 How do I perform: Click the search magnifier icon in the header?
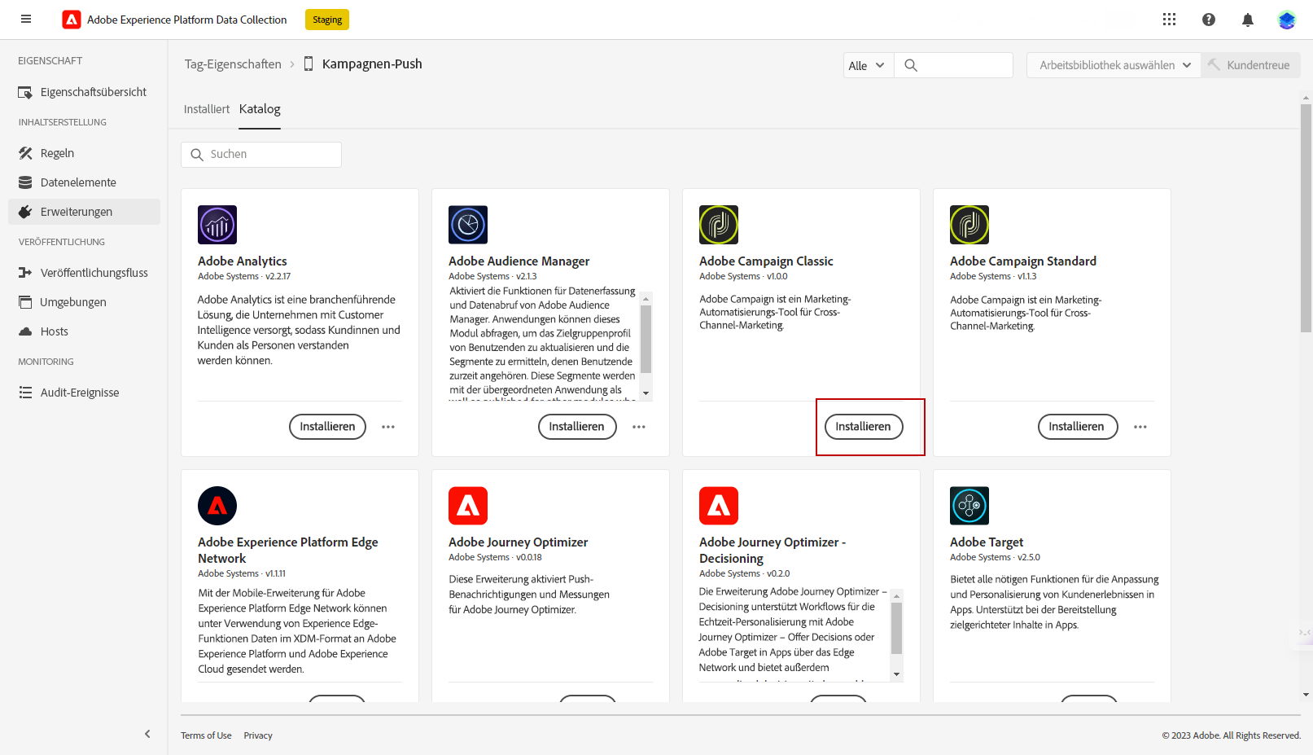pyautogui.click(x=911, y=65)
